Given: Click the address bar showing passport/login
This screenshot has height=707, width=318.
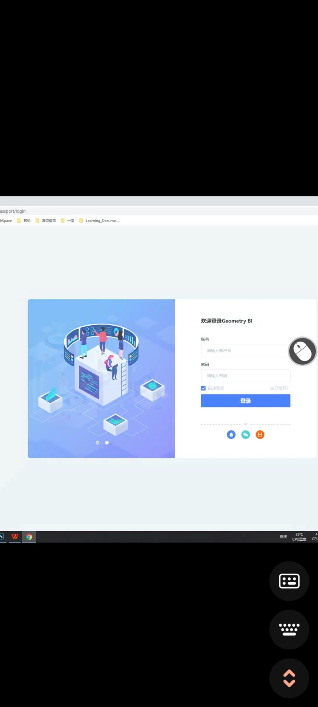Looking at the screenshot, I should (159, 211).
